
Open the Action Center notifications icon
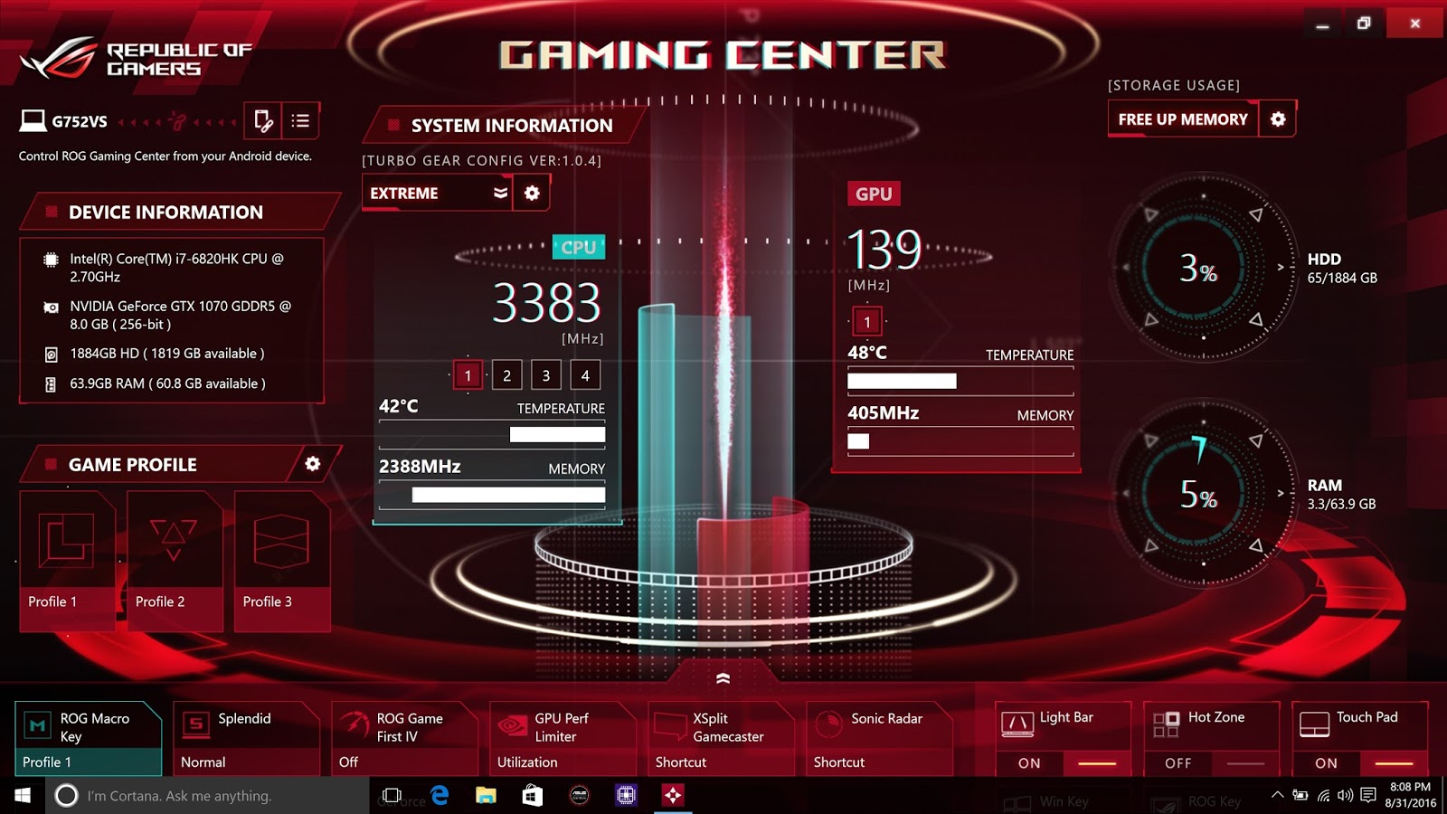point(1368,795)
